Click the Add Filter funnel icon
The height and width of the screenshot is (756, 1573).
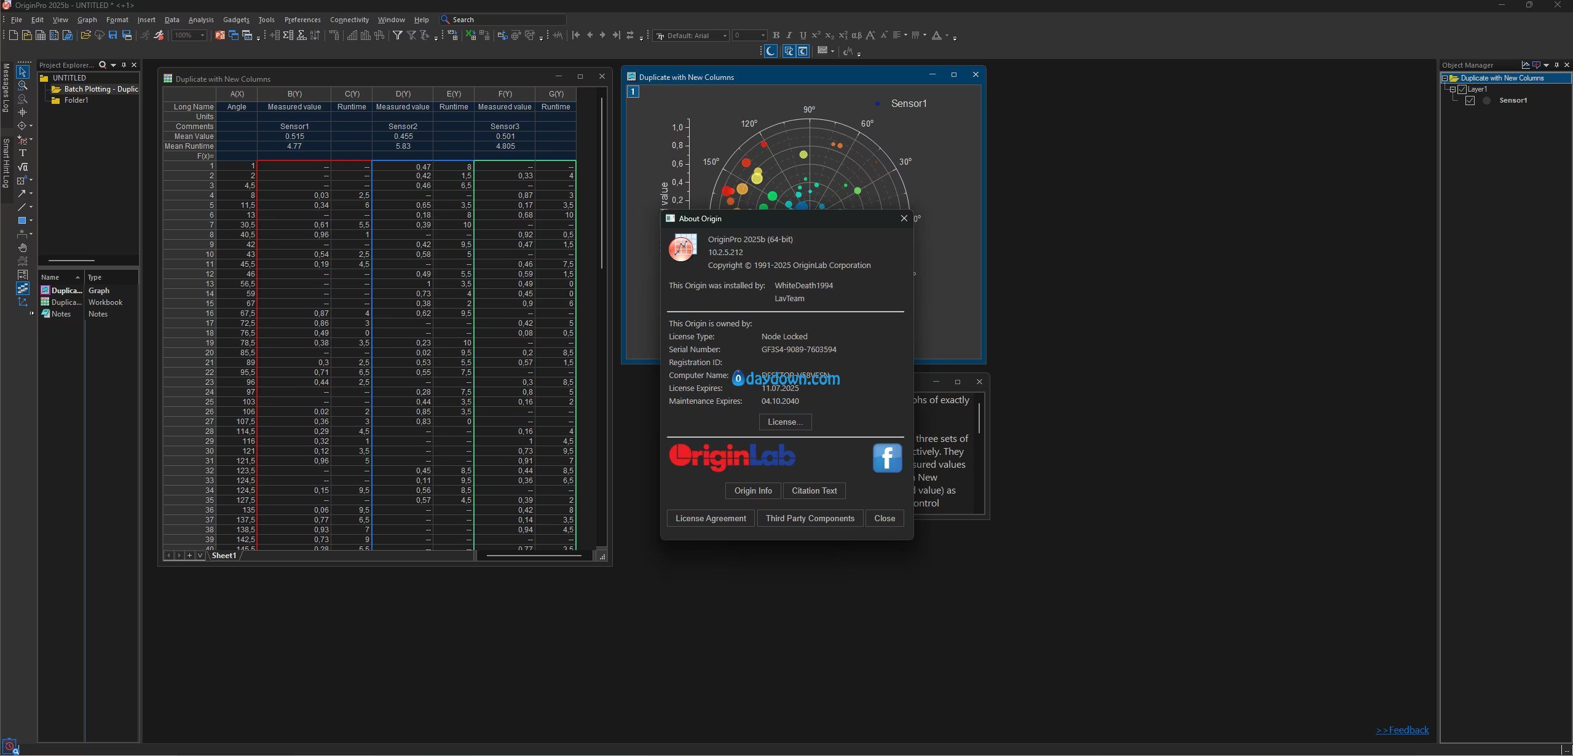click(x=398, y=36)
